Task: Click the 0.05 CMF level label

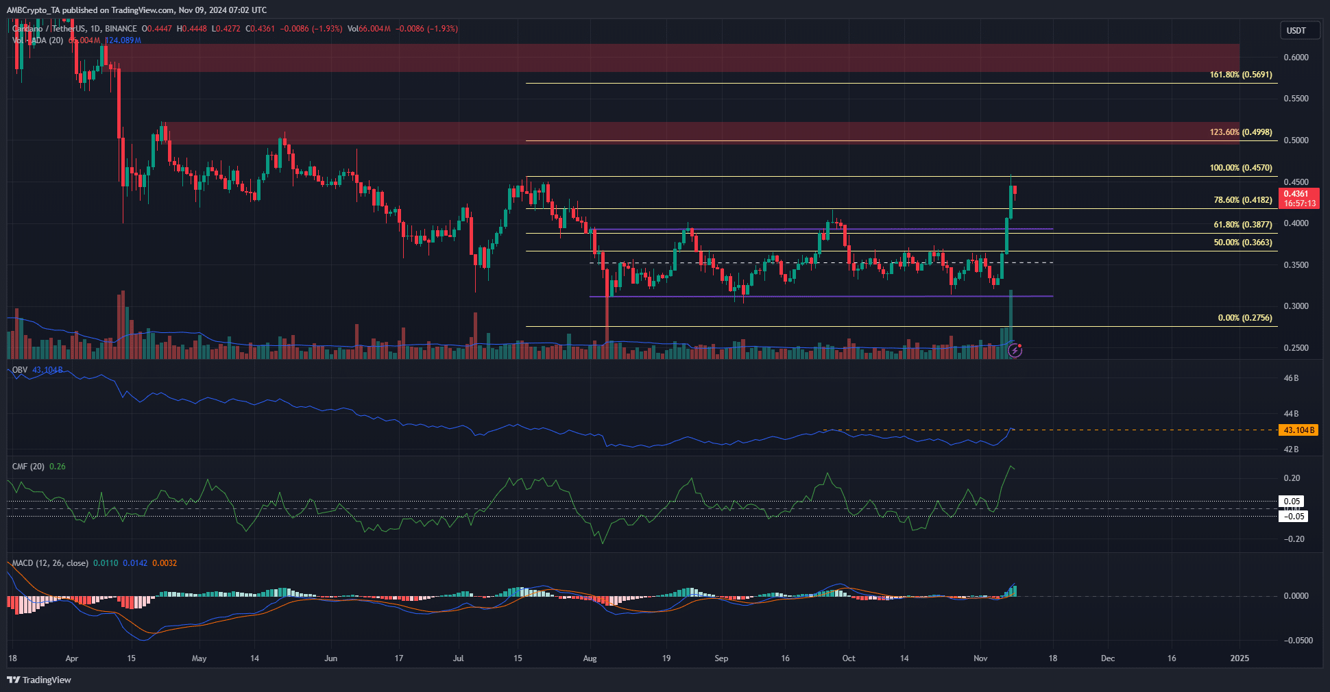Action: pos(1292,502)
